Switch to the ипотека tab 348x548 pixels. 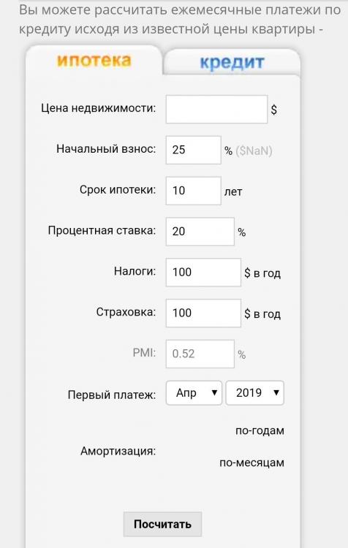94,60
